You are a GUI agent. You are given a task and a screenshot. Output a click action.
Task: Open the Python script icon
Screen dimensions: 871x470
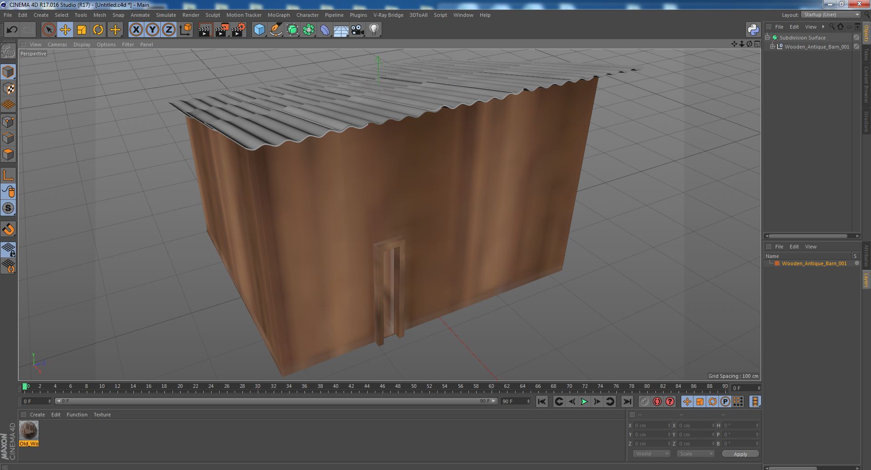[x=753, y=30]
